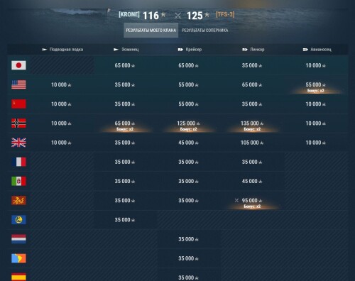Click the [TFS-3] clan tag
355x281 pixels.
225,14
